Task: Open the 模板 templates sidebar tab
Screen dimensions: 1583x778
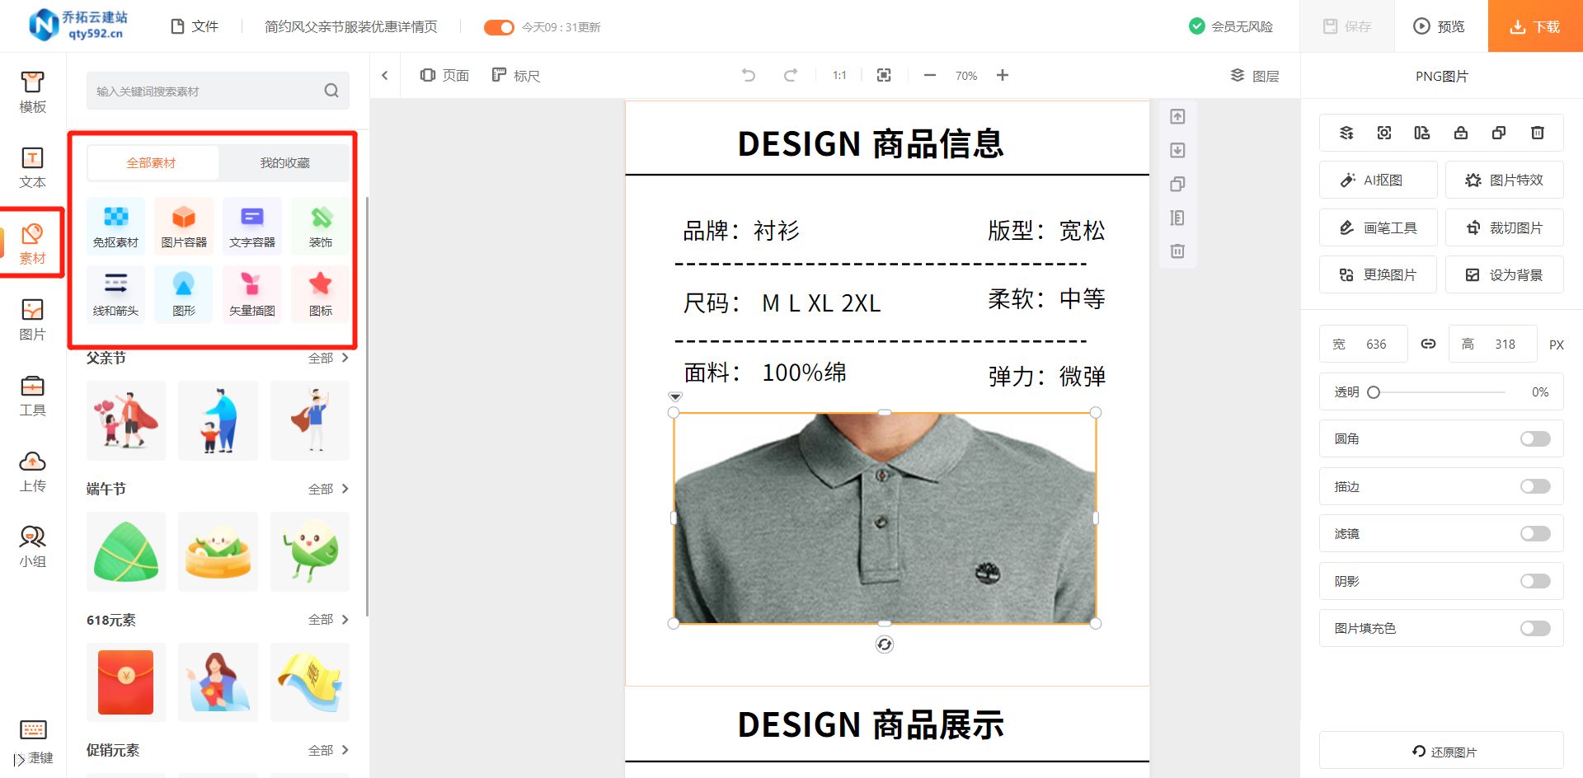Action: click(32, 91)
